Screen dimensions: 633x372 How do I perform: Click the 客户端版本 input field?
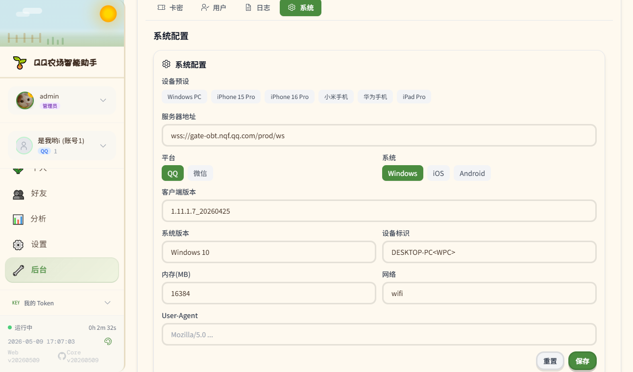tap(379, 211)
